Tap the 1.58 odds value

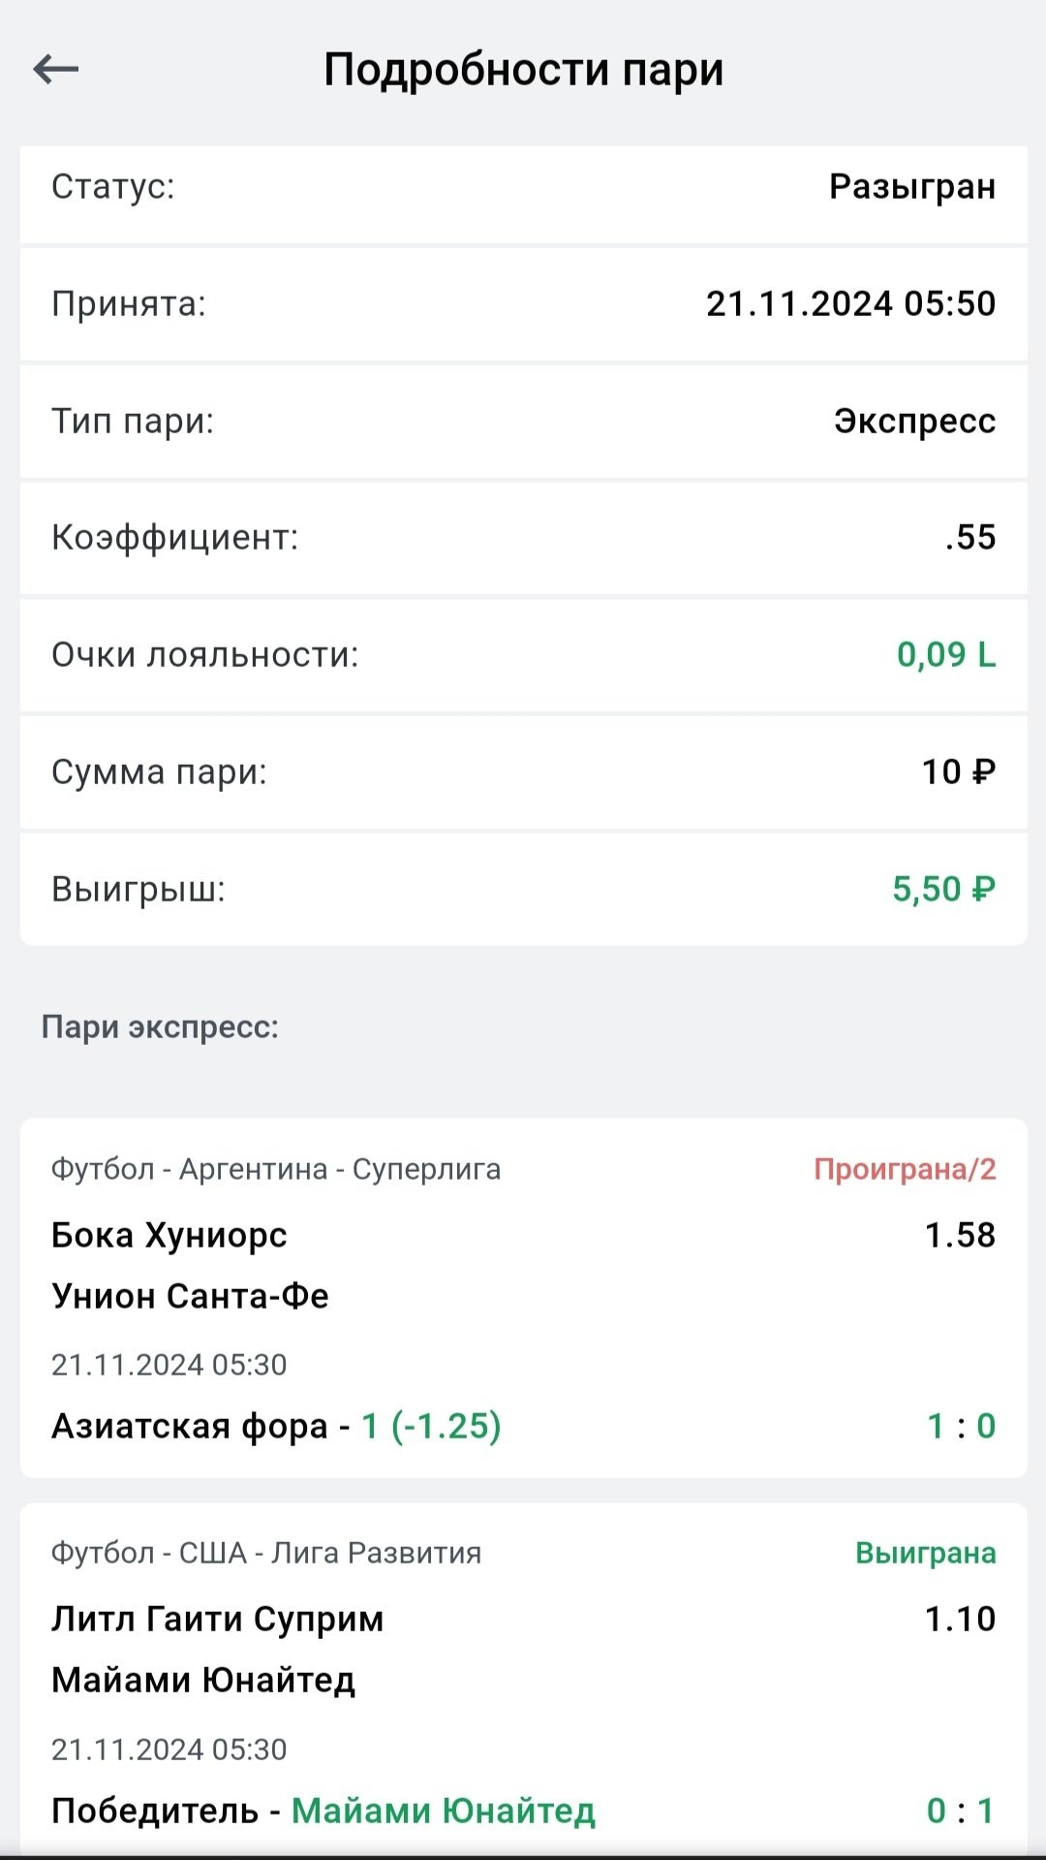click(x=960, y=1236)
